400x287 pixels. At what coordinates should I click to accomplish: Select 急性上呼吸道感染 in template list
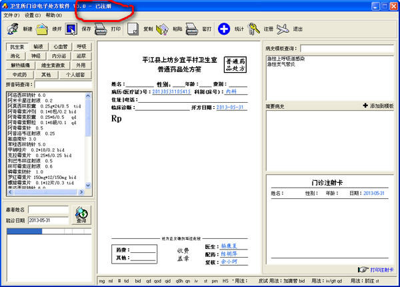coord(288,57)
